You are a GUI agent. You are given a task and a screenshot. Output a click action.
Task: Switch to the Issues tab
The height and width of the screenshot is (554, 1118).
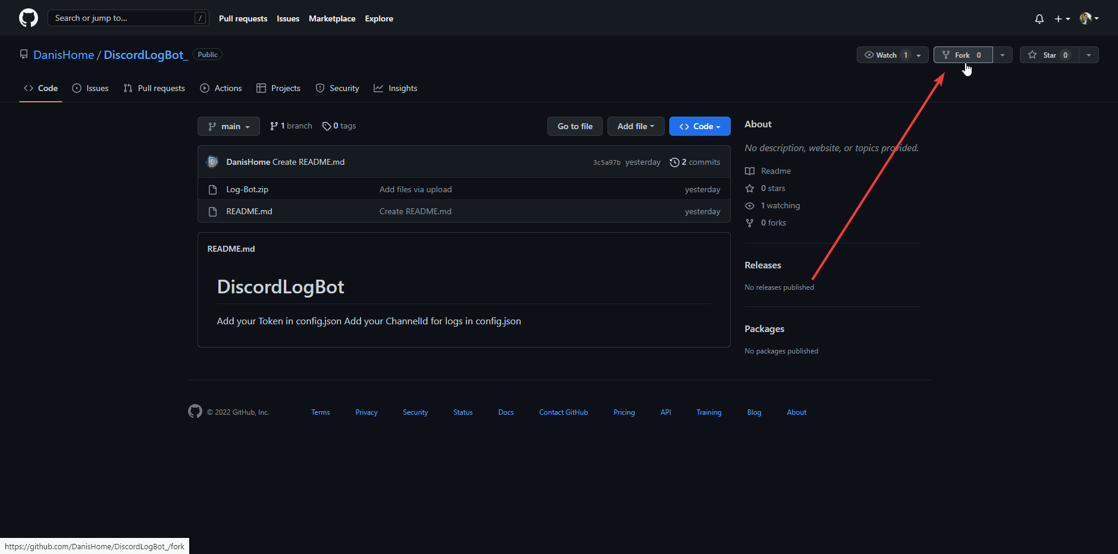90,88
